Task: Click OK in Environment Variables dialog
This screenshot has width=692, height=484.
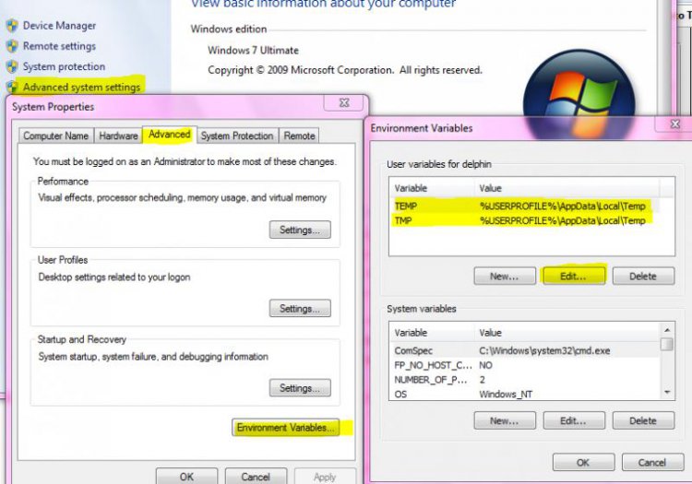Action: pyautogui.click(x=583, y=463)
